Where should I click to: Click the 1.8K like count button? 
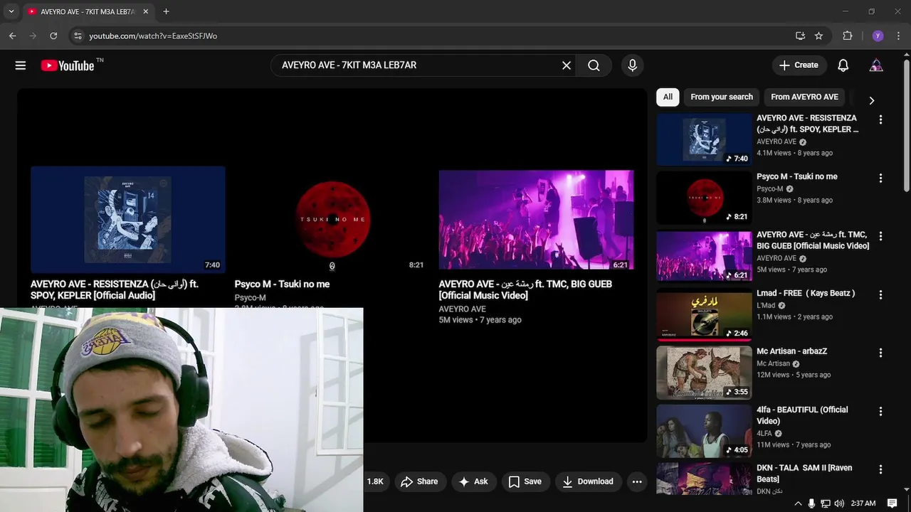tap(374, 481)
